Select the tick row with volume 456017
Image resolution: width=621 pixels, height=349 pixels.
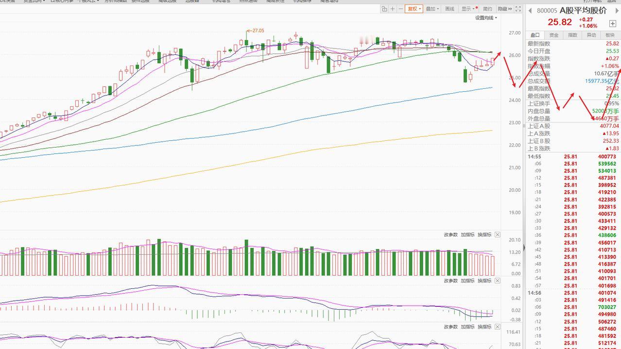tap(573, 243)
